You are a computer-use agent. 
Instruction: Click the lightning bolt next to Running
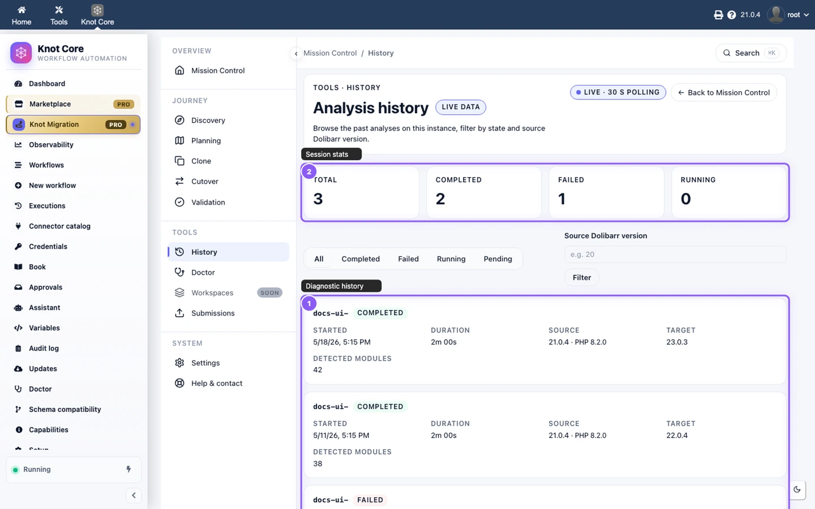128,469
